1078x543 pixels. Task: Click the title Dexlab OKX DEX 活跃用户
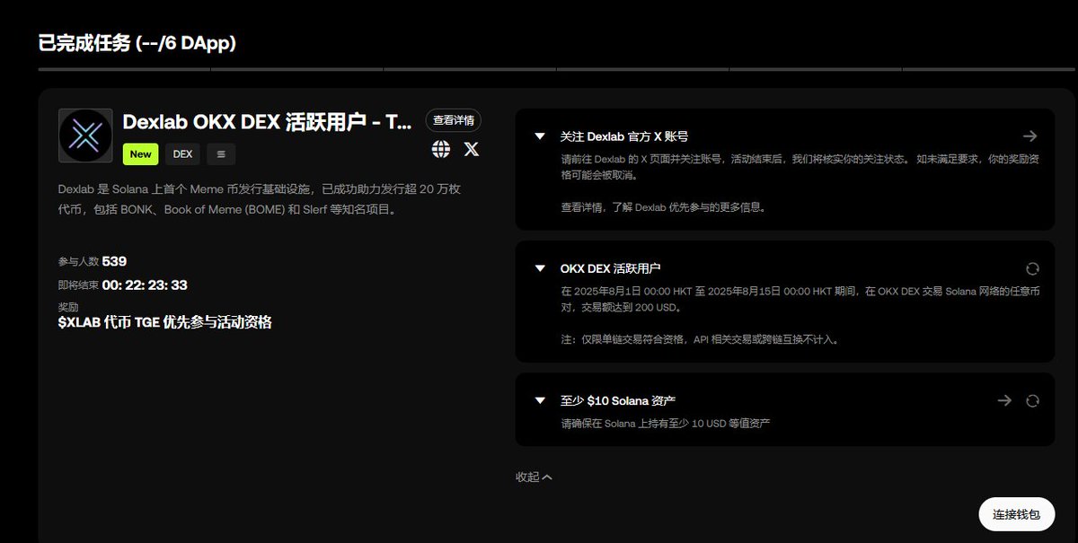(x=267, y=122)
